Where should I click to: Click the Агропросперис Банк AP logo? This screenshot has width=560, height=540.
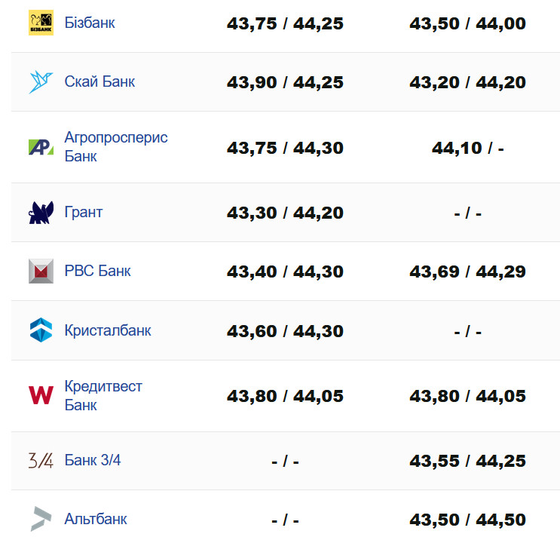pyautogui.click(x=41, y=147)
